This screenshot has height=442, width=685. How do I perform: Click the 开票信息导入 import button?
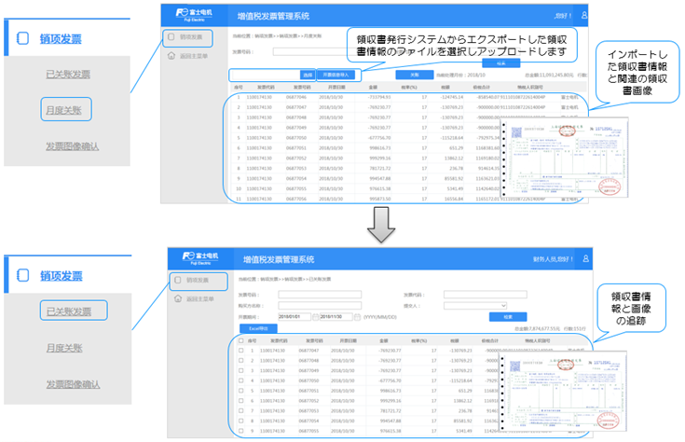click(x=337, y=74)
